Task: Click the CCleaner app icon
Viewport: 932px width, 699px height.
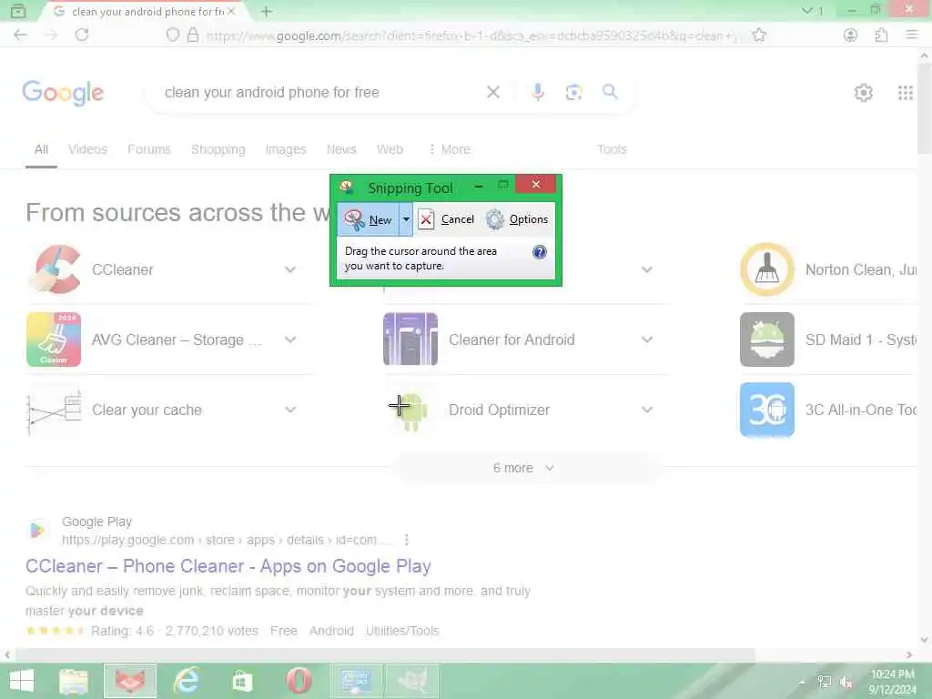Action: pos(54,269)
